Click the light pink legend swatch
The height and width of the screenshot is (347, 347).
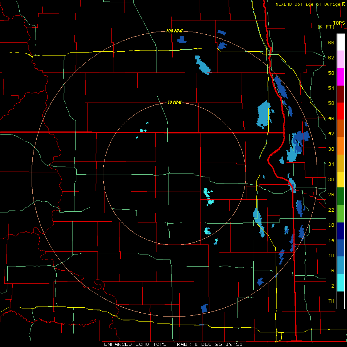pos(340,59)
